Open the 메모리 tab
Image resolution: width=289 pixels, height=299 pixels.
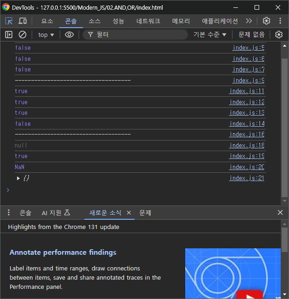(x=181, y=21)
